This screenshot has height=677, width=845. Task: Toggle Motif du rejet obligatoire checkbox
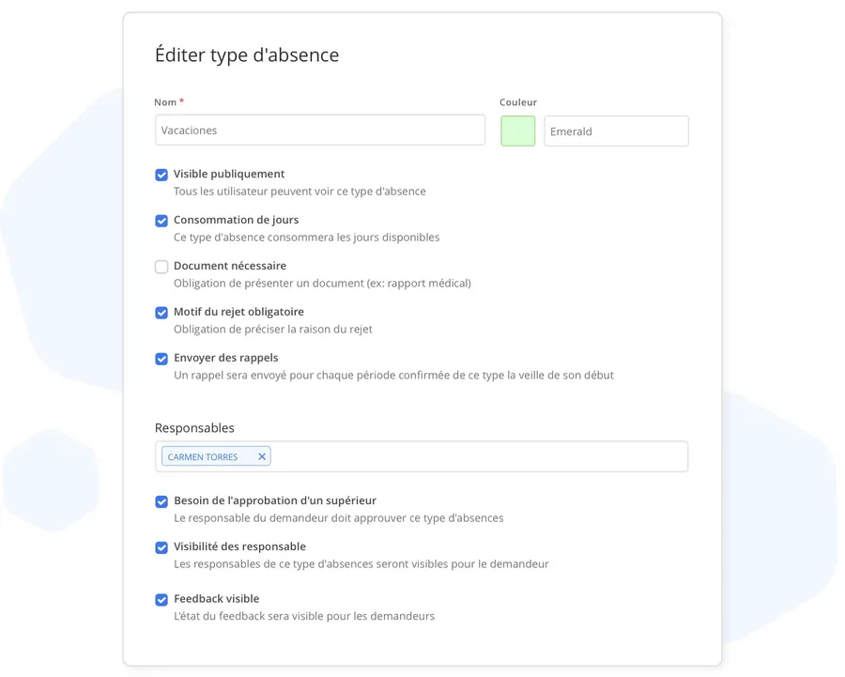[161, 313]
